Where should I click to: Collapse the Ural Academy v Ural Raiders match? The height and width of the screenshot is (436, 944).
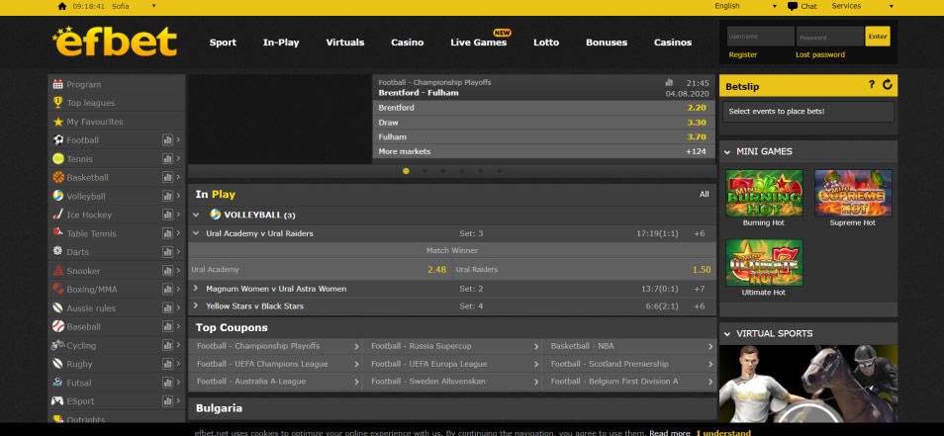196,233
